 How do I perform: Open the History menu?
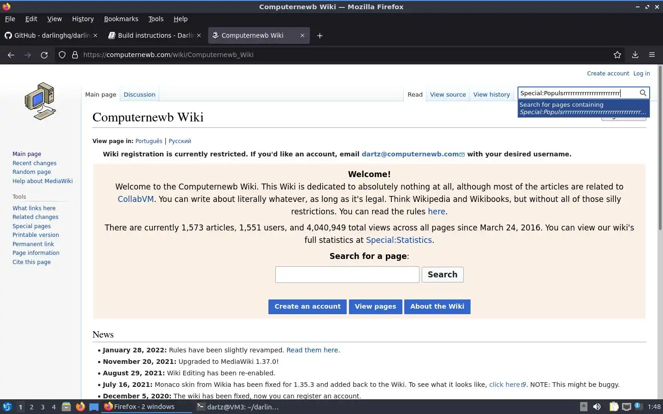click(x=83, y=19)
